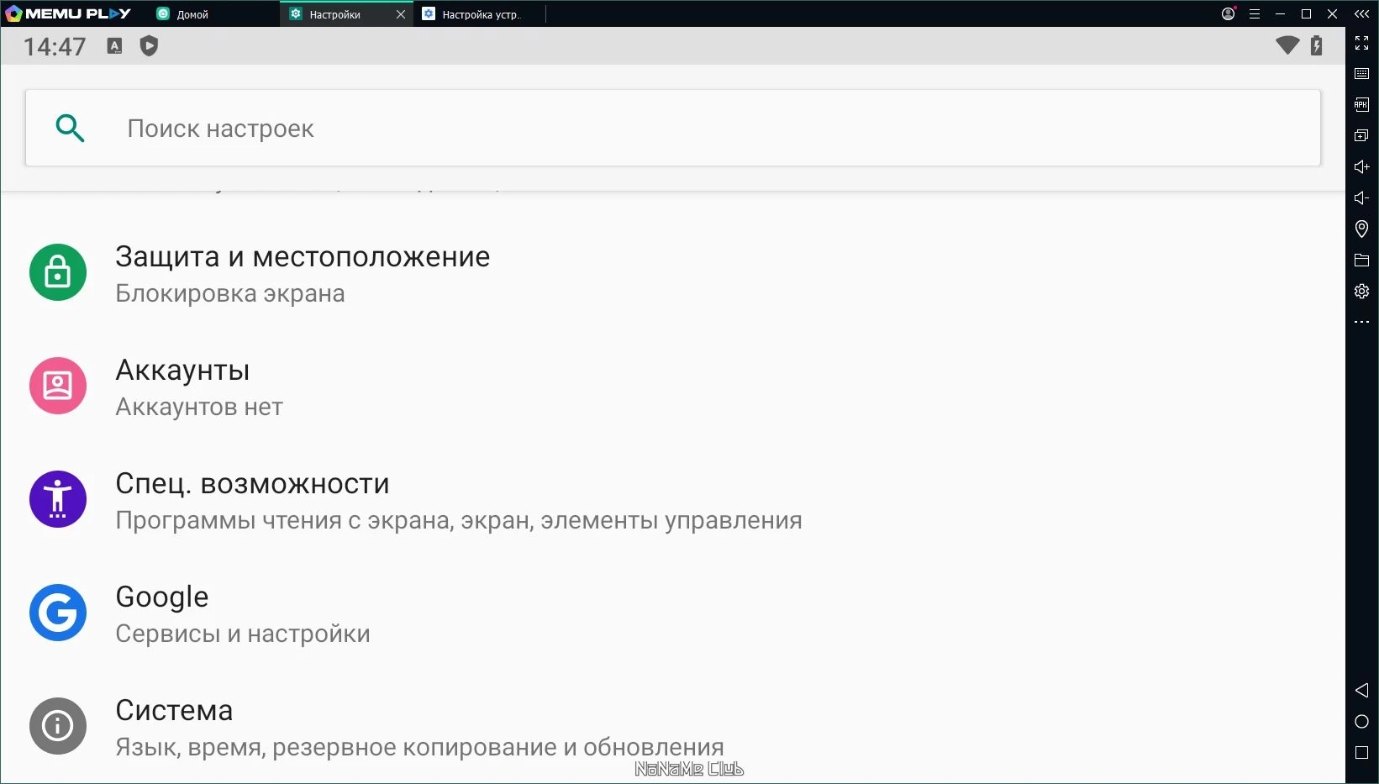Open Спец. возможности settings
1379x784 pixels.
(672, 500)
